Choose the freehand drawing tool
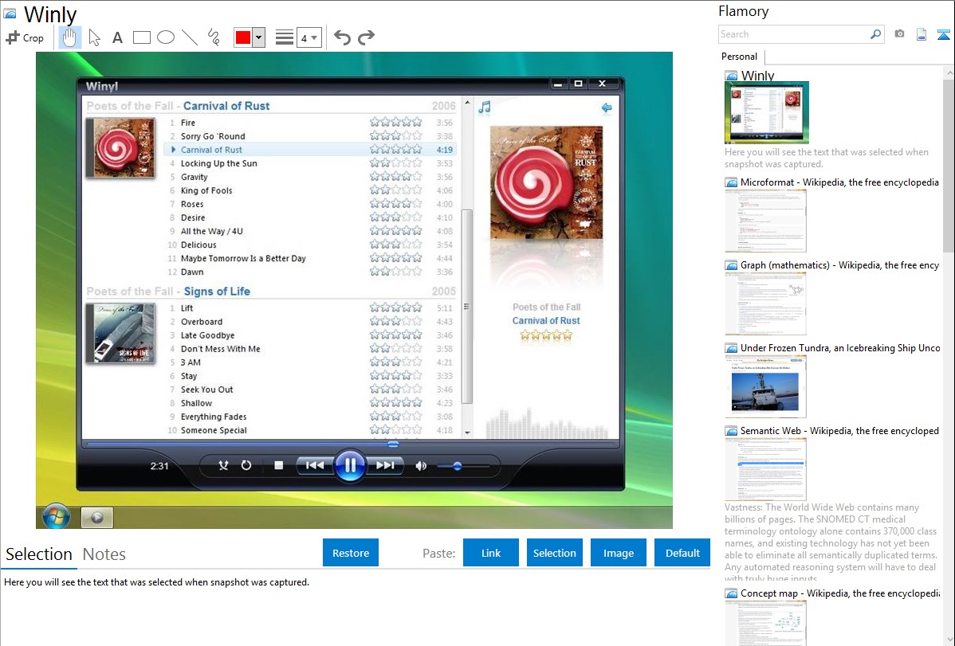The width and height of the screenshot is (955, 646). (214, 37)
